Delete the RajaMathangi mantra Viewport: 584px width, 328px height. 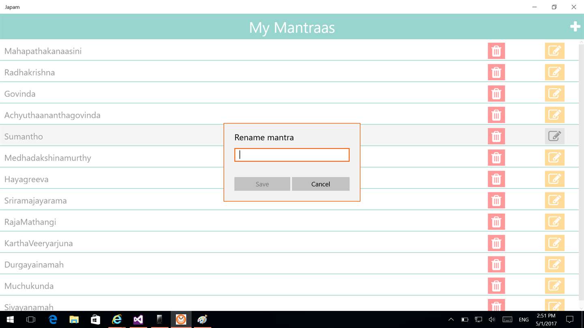[496, 222]
